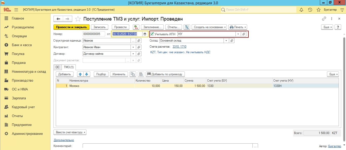Expand the Ввести счет-фактуру dropdown
Screen dimensions: 346x150
(70, 132)
